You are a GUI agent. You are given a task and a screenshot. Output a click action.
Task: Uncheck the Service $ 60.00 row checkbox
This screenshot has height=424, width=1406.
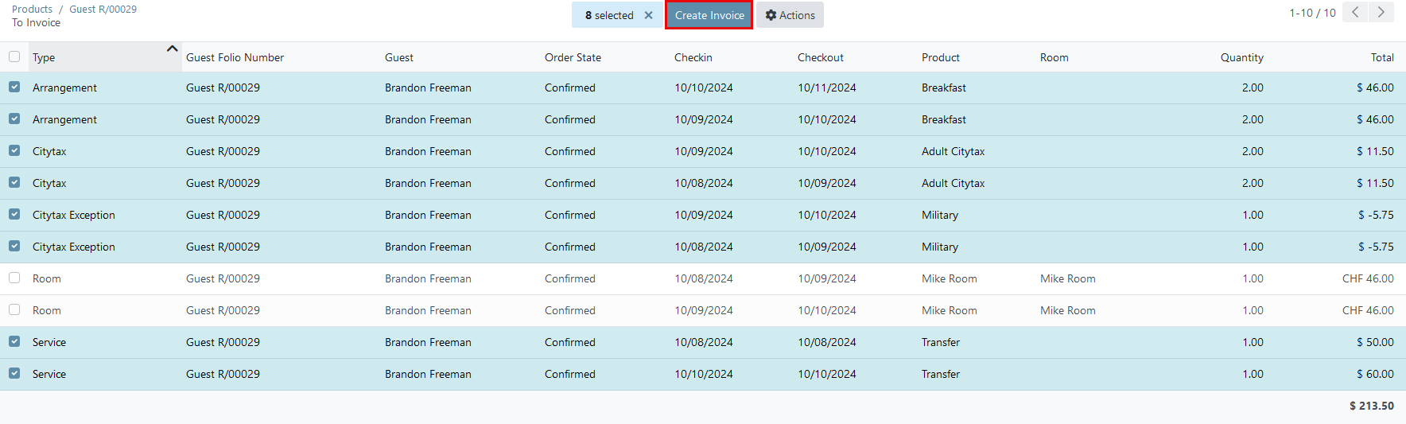tap(14, 373)
